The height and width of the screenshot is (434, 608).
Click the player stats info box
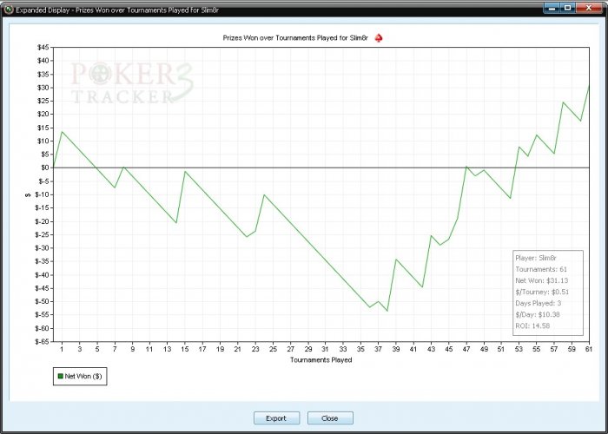pos(548,293)
